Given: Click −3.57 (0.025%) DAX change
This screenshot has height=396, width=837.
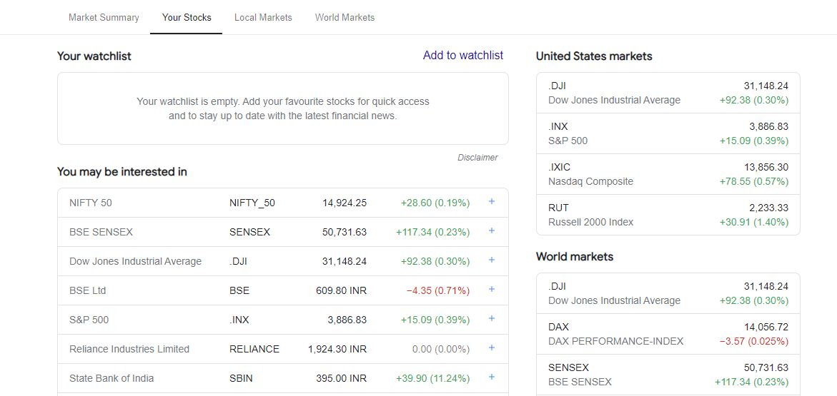Looking at the screenshot, I should point(753,342).
